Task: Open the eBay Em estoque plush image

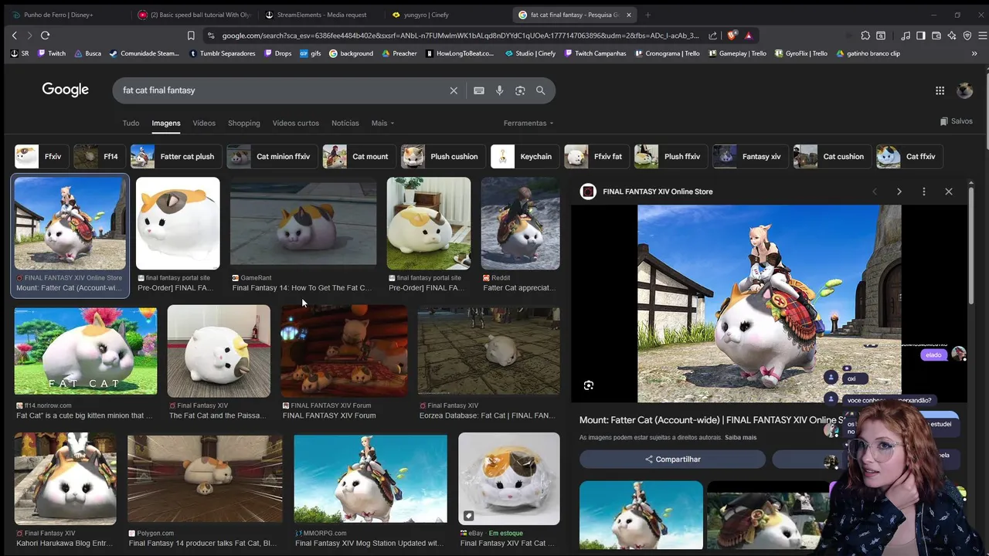Action: pos(508,479)
